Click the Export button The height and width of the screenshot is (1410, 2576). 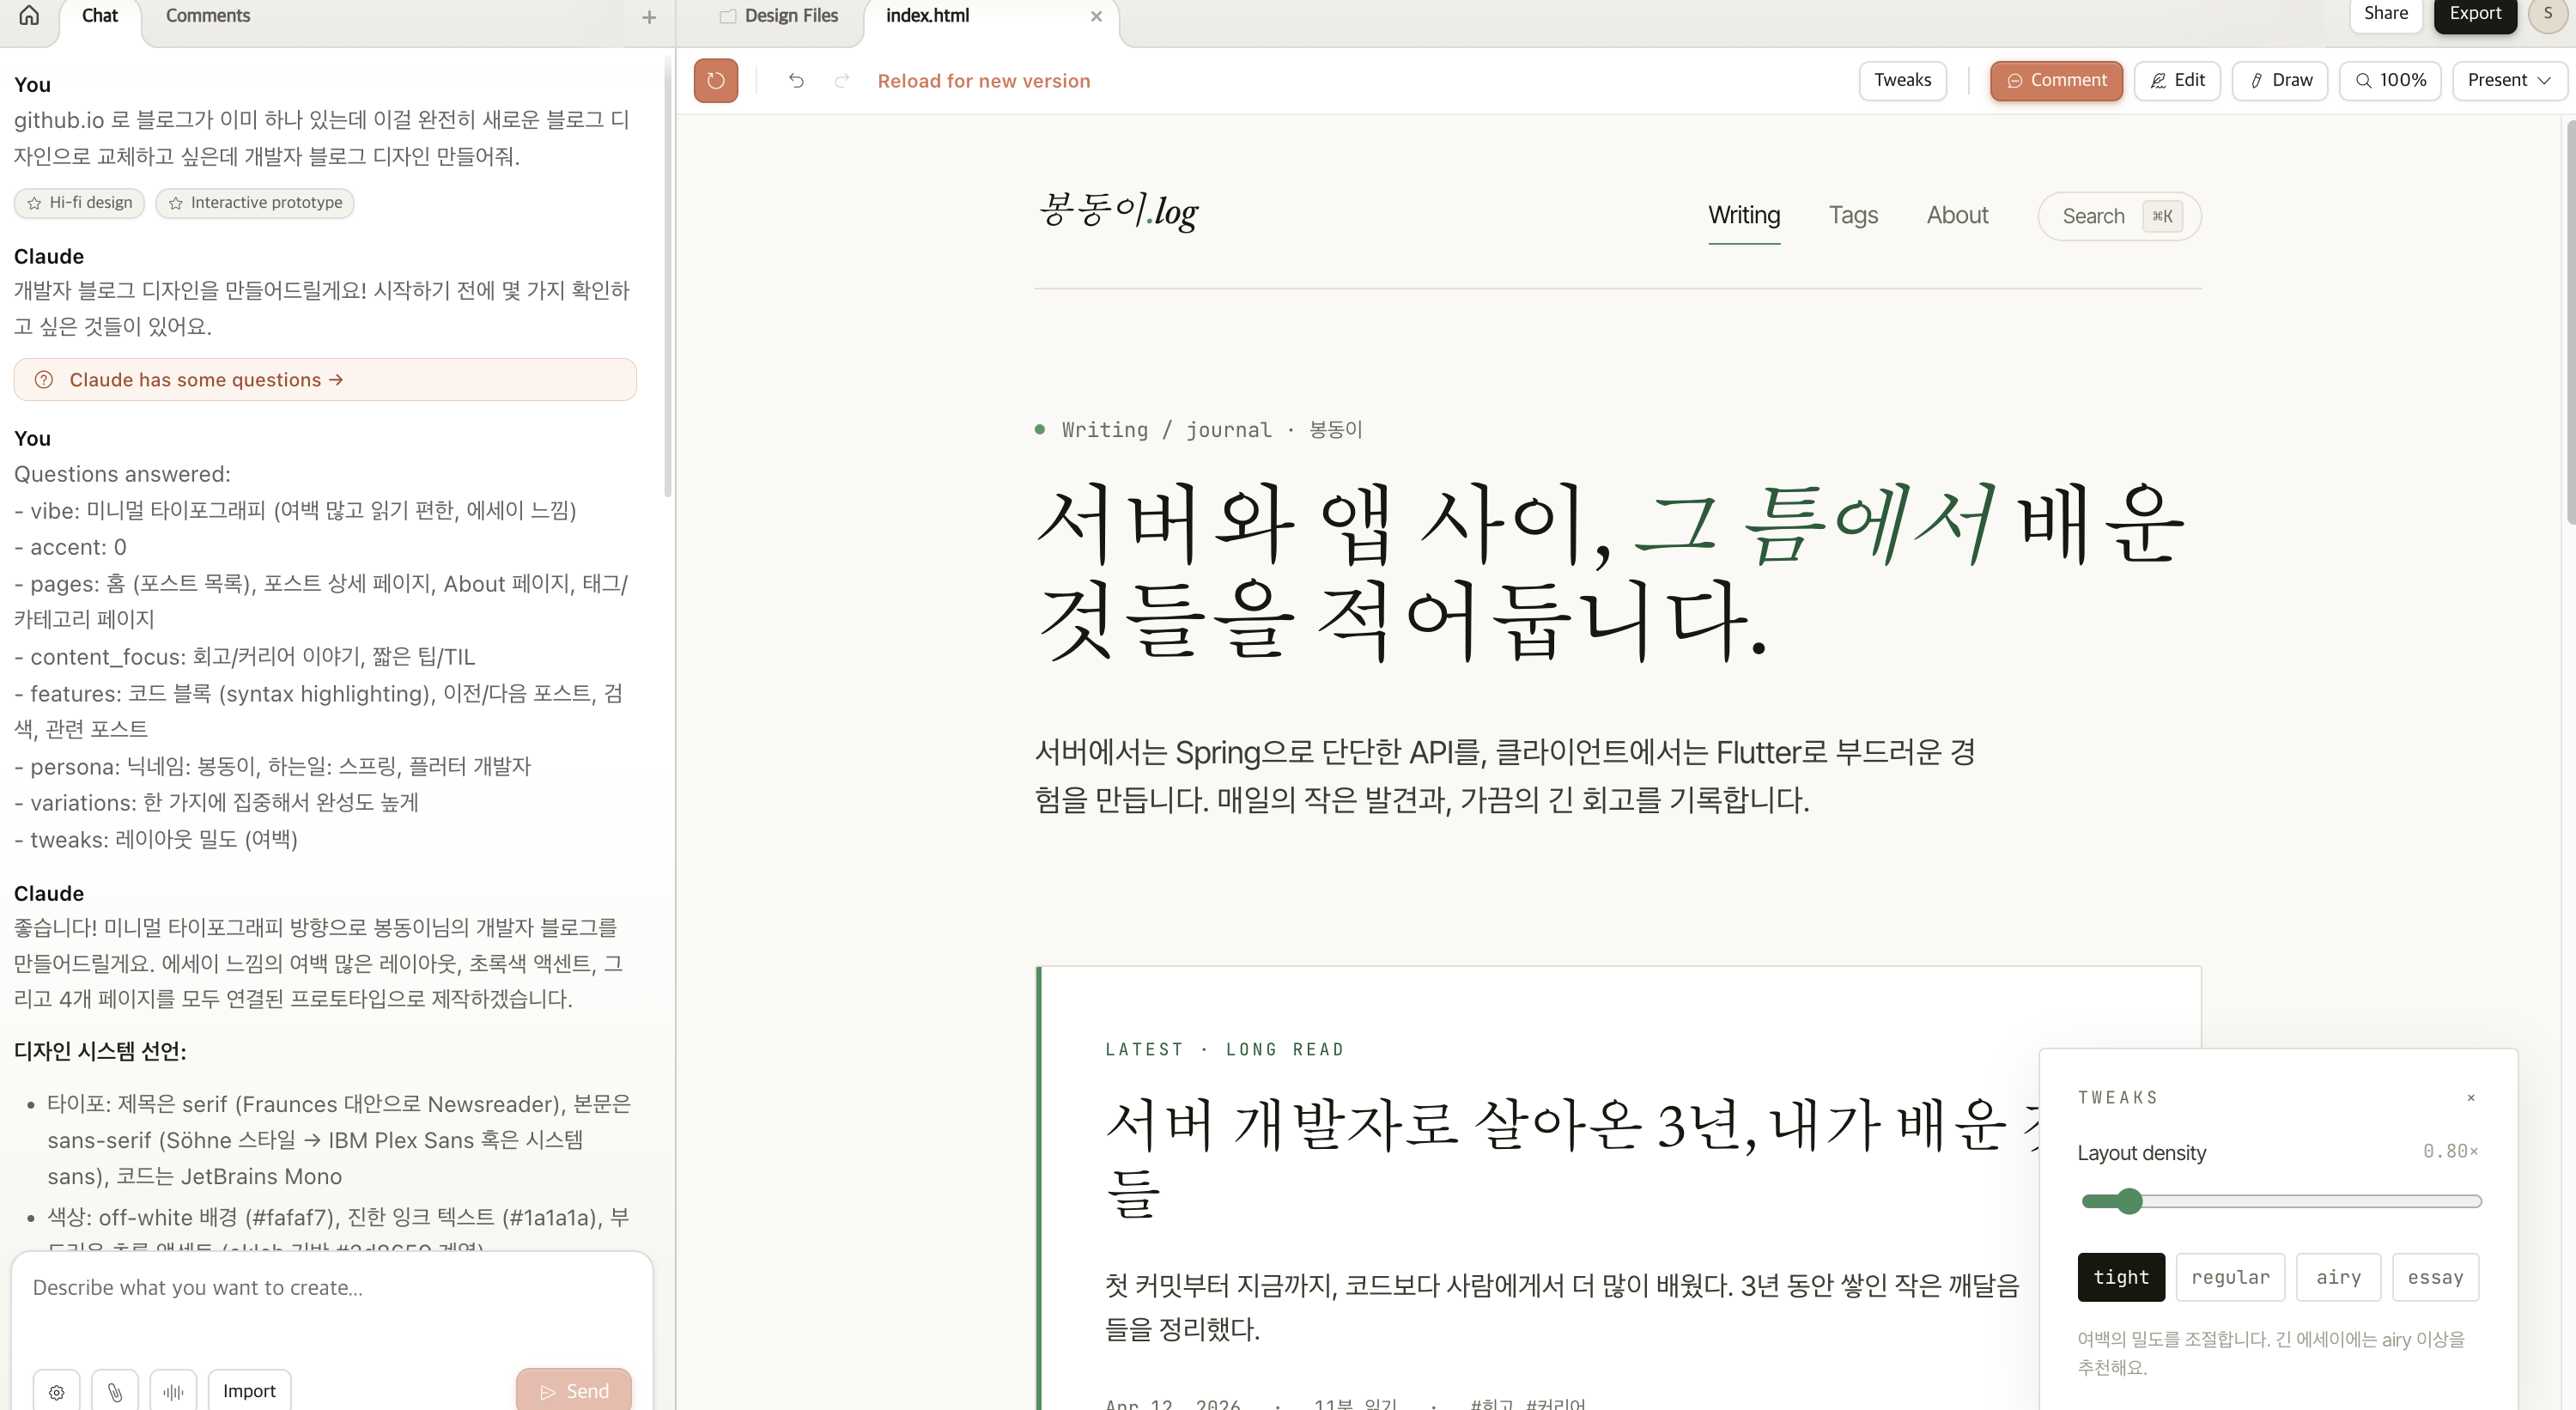[x=2475, y=14]
